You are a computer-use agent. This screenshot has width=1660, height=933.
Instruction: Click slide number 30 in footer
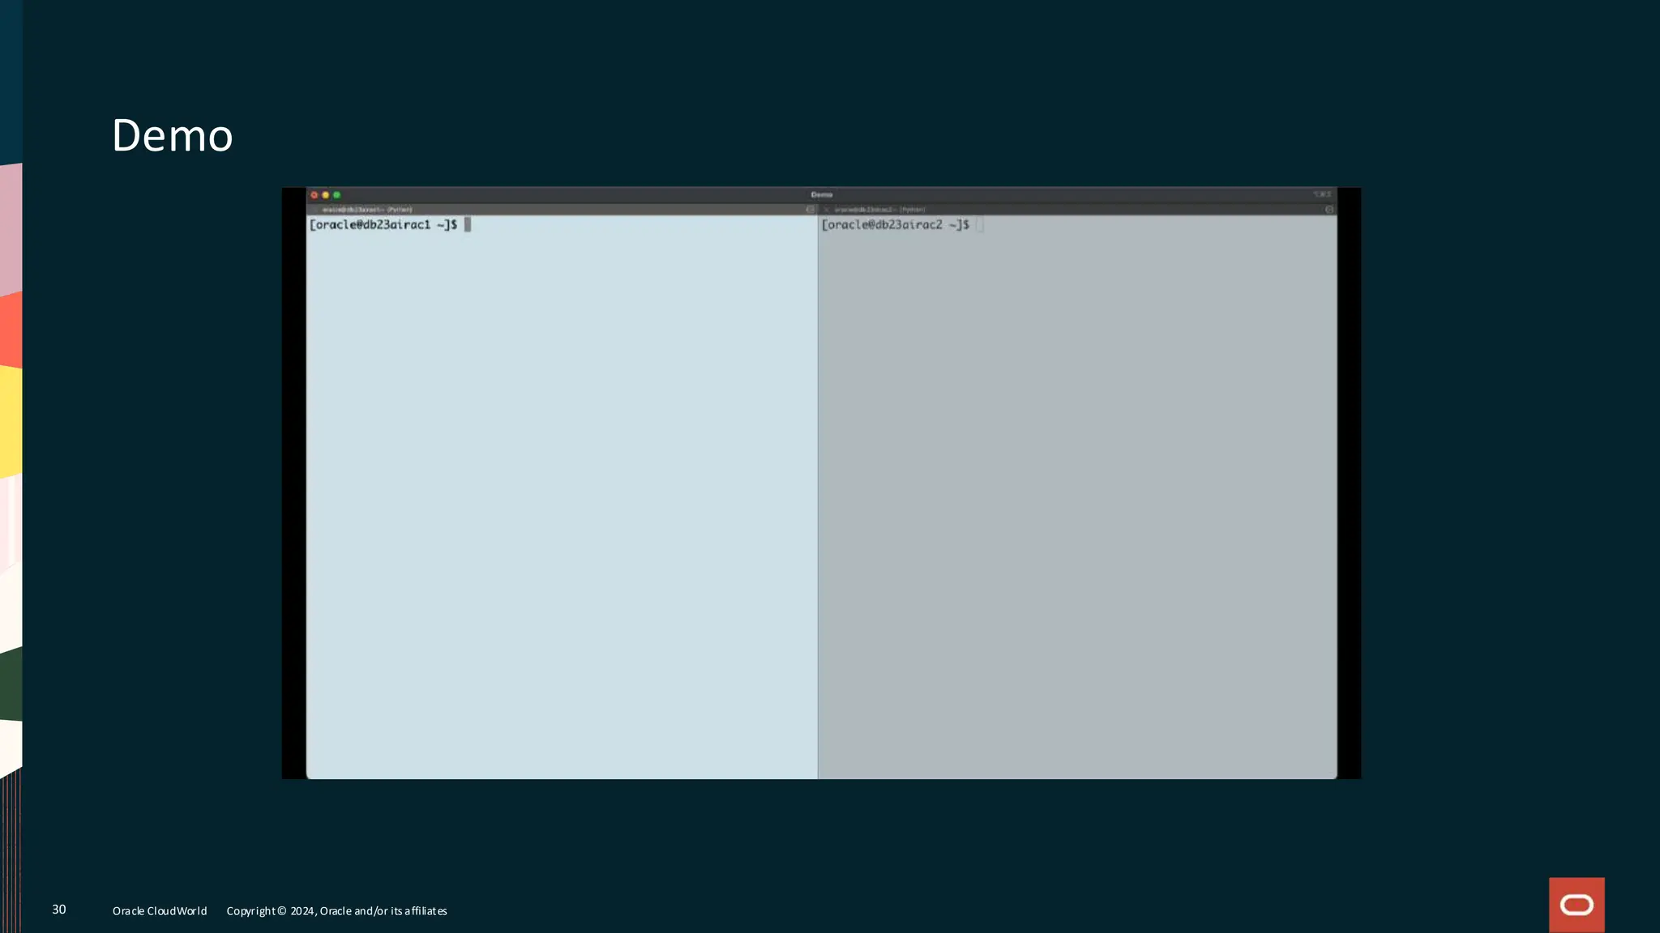pos(59,910)
